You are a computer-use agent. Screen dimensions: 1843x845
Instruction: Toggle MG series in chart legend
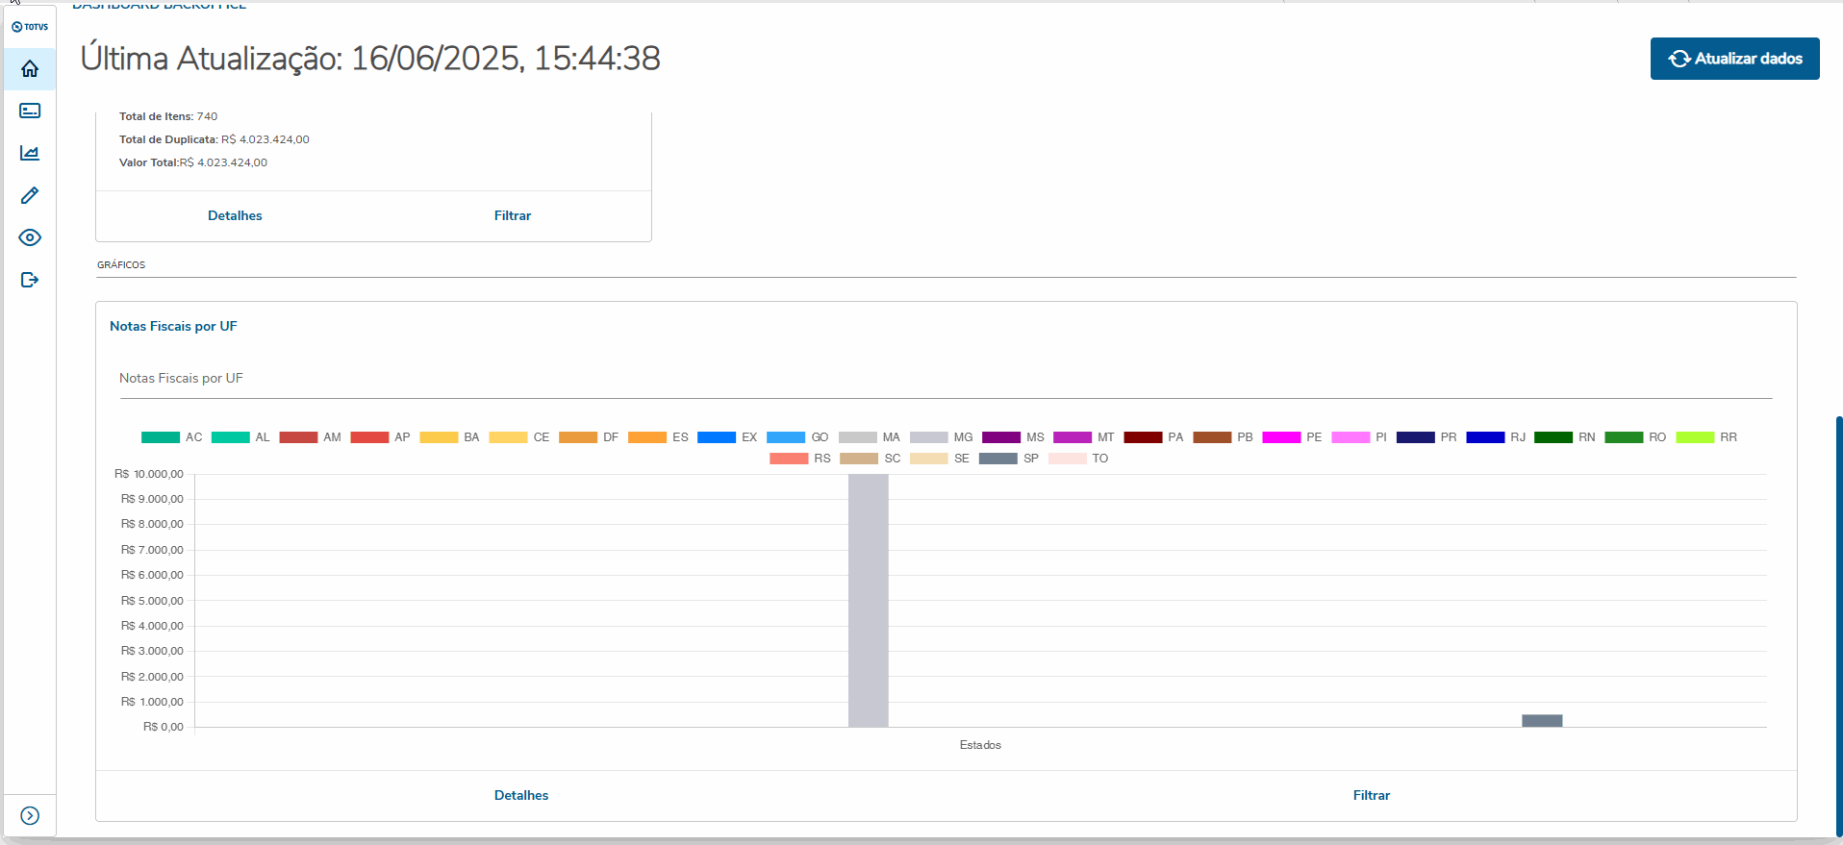[942, 437]
